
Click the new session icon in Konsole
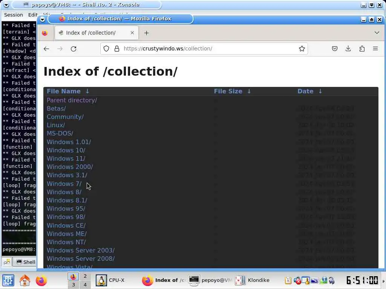7,262
